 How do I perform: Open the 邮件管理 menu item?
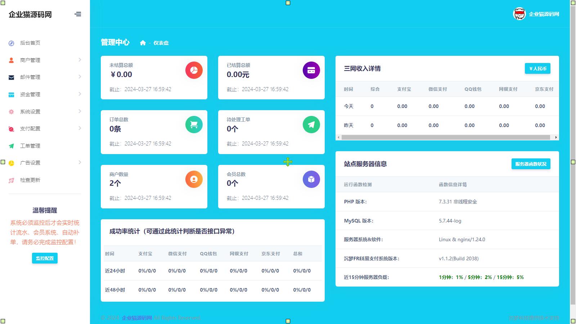(30, 77)
